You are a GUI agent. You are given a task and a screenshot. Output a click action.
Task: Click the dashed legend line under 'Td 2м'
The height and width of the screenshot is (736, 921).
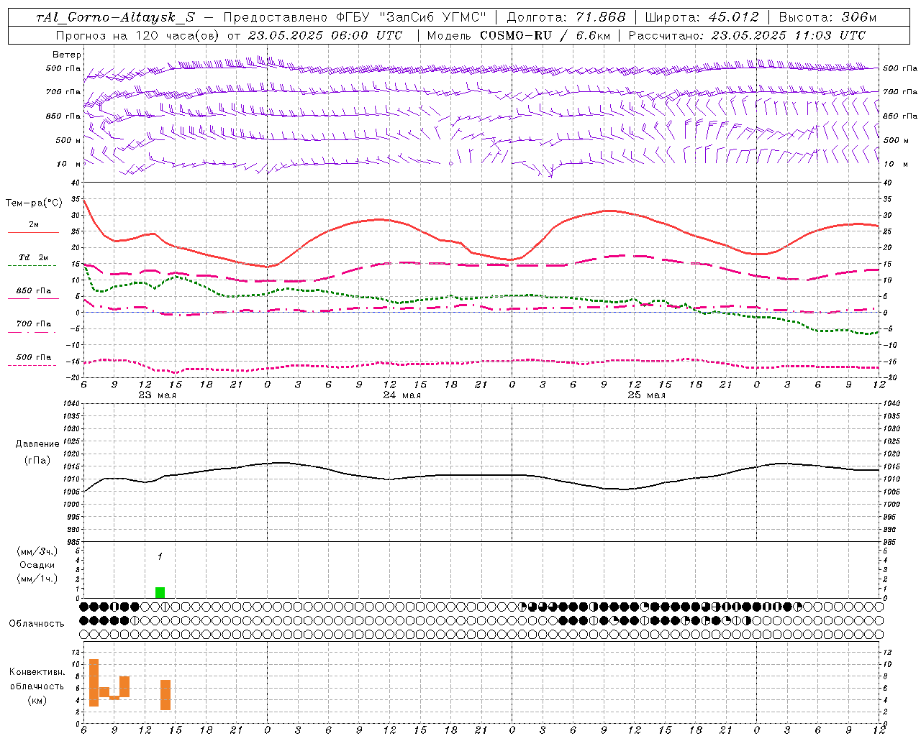tap(32, 265)
